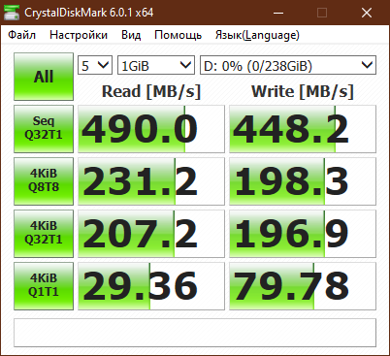Click the CrystalDiskMark app icon in title bar
This screenshot has width=390, height=356.
pyautogui.click(x=12, y=13)
